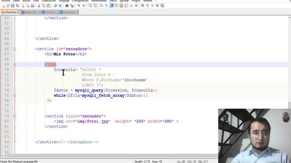
Task: Open the Plugins menu
Action: [x=136, y=1]
